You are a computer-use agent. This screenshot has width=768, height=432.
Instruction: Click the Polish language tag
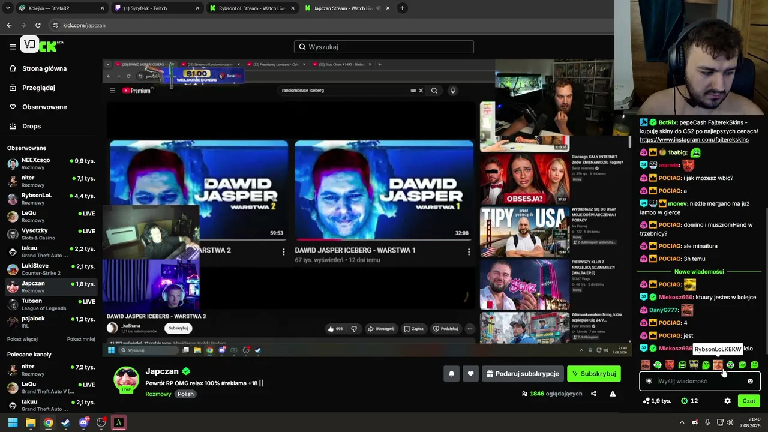(185, 394)
